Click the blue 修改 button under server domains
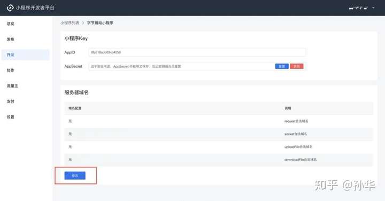Image resolution: width=385 pixels, height=201 pixels. (x=75, y=175)
